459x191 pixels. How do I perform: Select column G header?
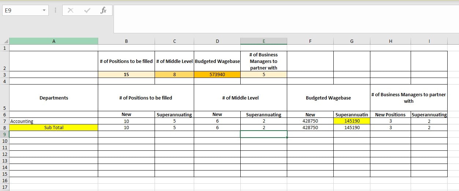tap(352, 41)
